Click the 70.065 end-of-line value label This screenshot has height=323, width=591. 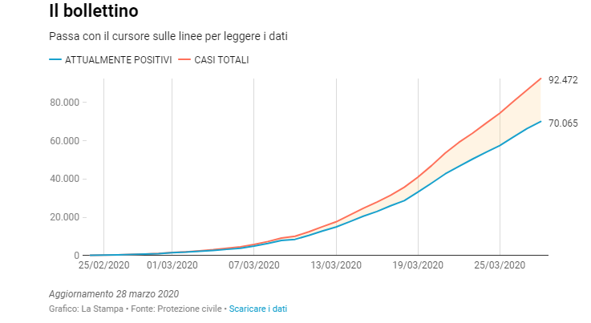(x=564, y=123)
